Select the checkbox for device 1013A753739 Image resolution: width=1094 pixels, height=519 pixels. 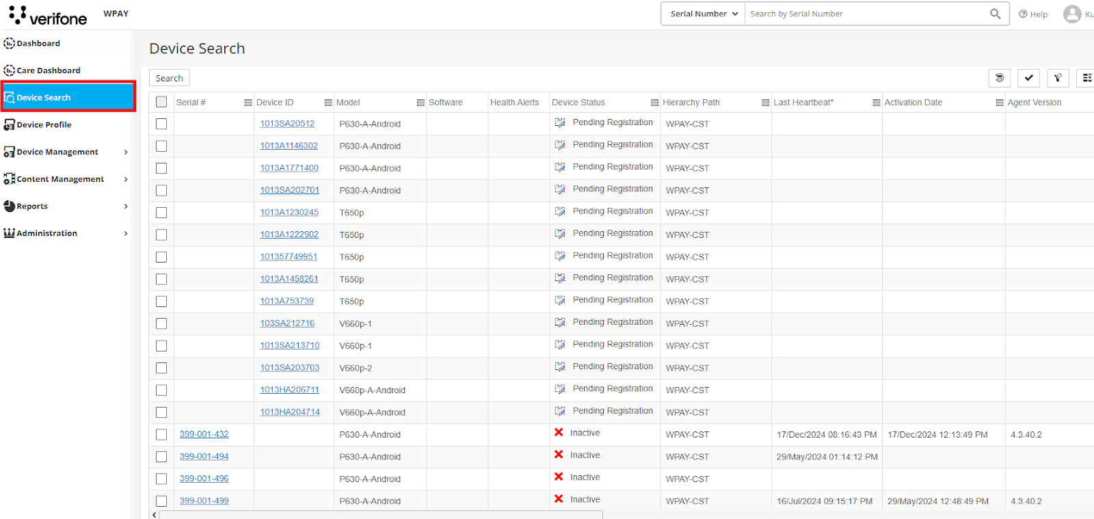click(x=161, y=301)
